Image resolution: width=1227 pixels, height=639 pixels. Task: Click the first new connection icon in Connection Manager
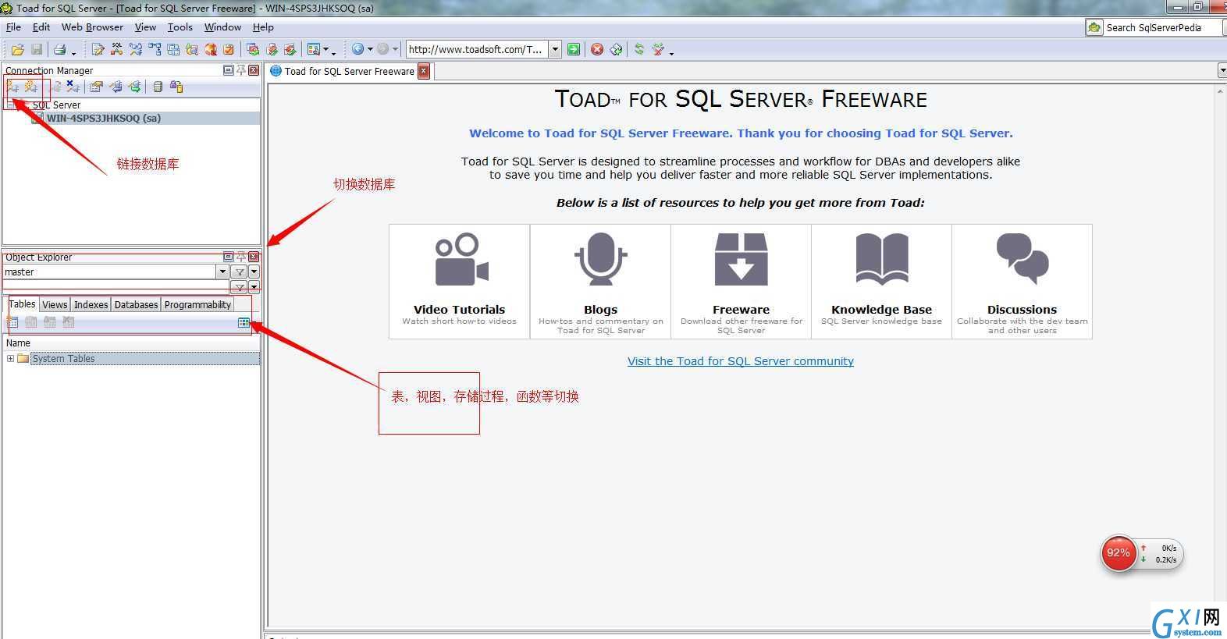(x=13, y=87)
